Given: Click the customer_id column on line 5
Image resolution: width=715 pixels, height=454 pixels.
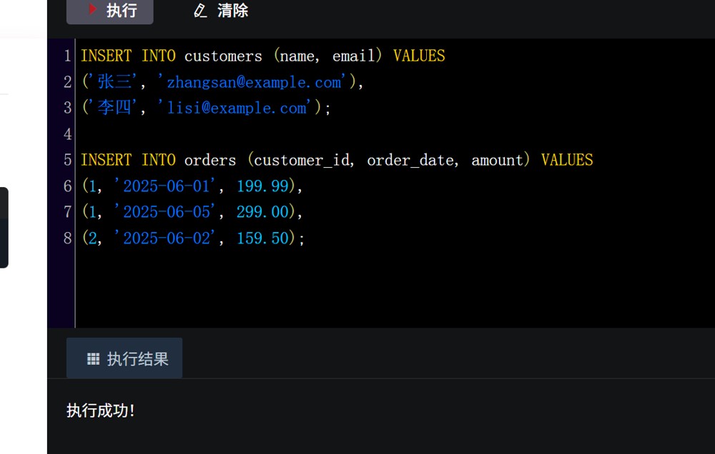Looking at the screenshot, I should point(302,161).
